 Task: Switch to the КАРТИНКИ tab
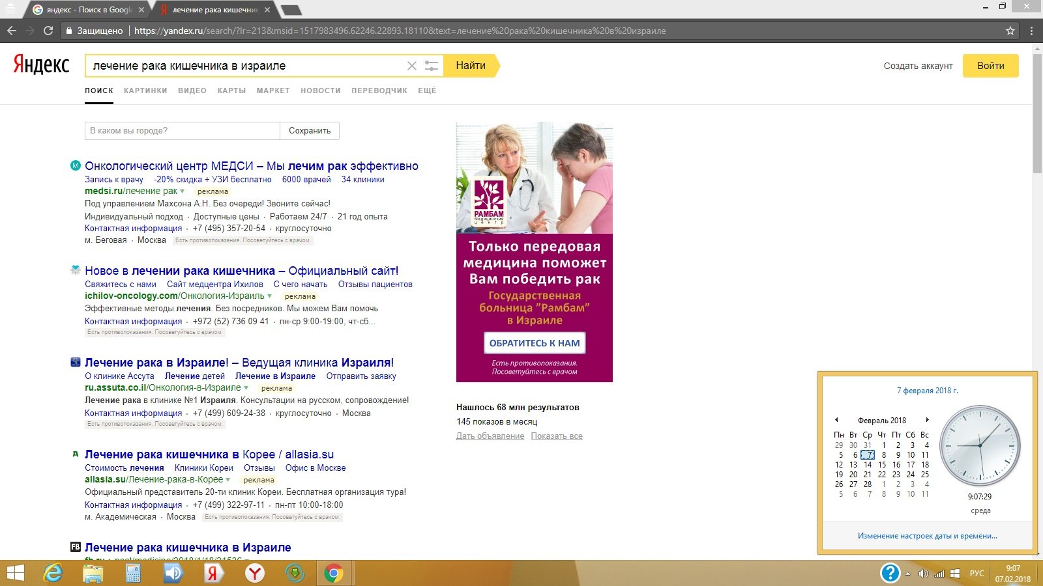tap(145, 91)
